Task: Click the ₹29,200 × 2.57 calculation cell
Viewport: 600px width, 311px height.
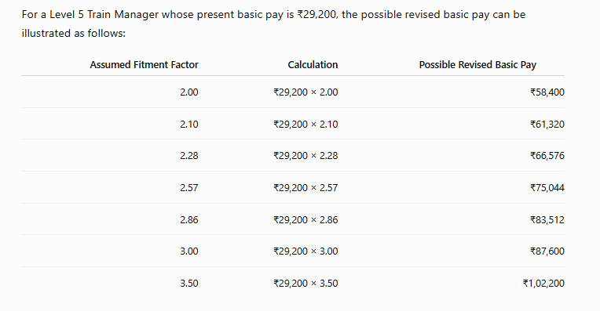Action: (305, 188)
